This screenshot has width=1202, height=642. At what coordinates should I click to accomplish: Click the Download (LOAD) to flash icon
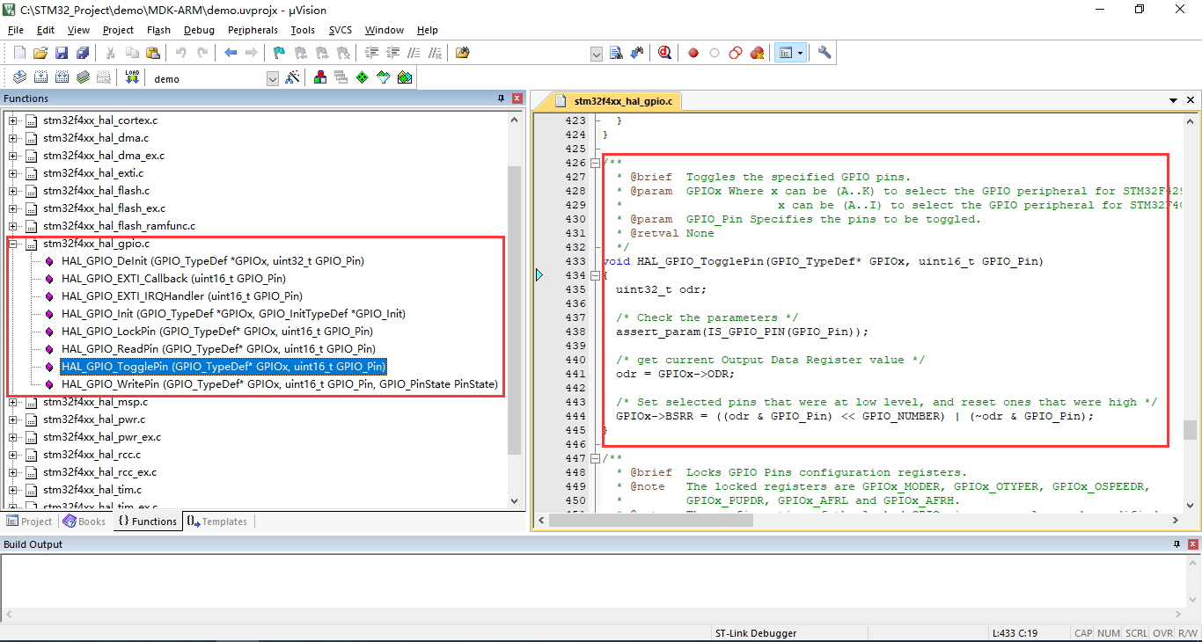coord(132,77)
